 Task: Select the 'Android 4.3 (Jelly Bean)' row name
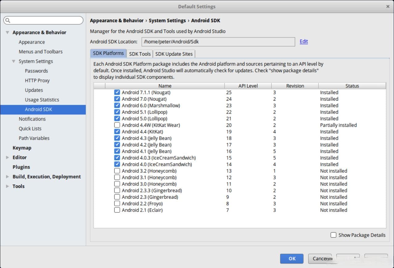(147, 138)
